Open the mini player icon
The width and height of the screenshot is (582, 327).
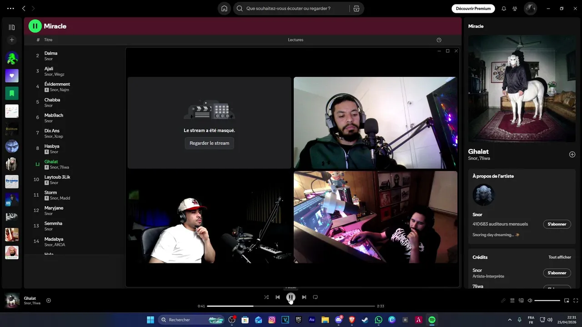567,301
